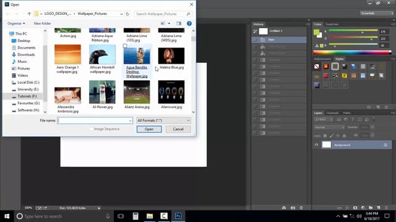Image resolution: width=396 pixels, height=222 pixels.
Task: Switch to the Paths tab
Action: pyautogui.click(x=346, y=113)
